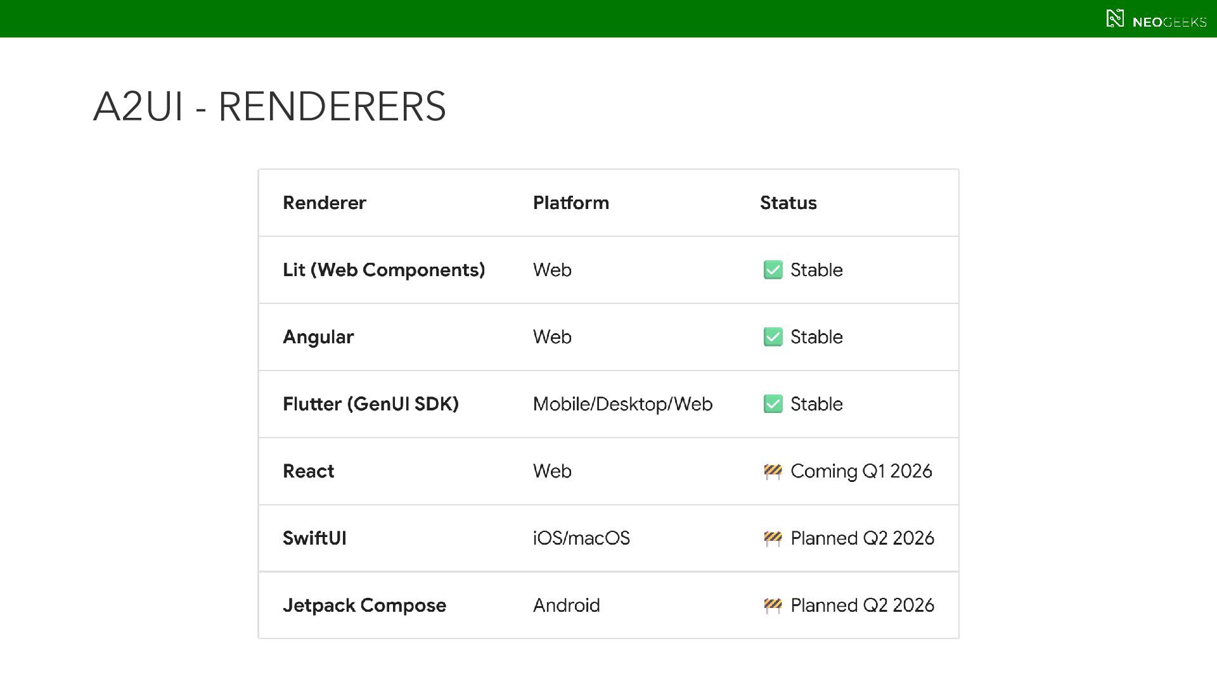Click the green checkmark in the Flutter row
The width and height of the screenshot is (1217, 684).
[773, 404]
